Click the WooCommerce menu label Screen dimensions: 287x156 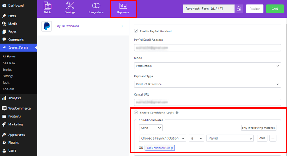point(19,109)
